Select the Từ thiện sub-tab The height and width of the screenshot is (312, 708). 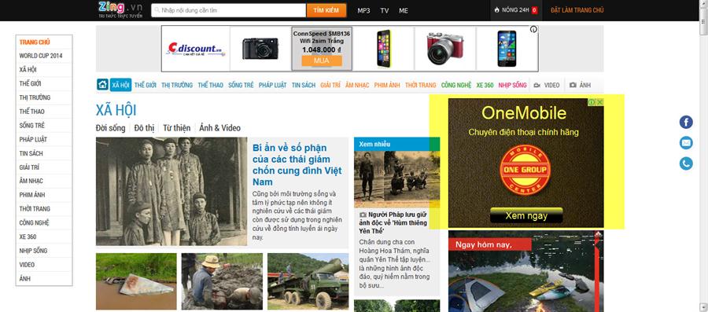(176, 128)
